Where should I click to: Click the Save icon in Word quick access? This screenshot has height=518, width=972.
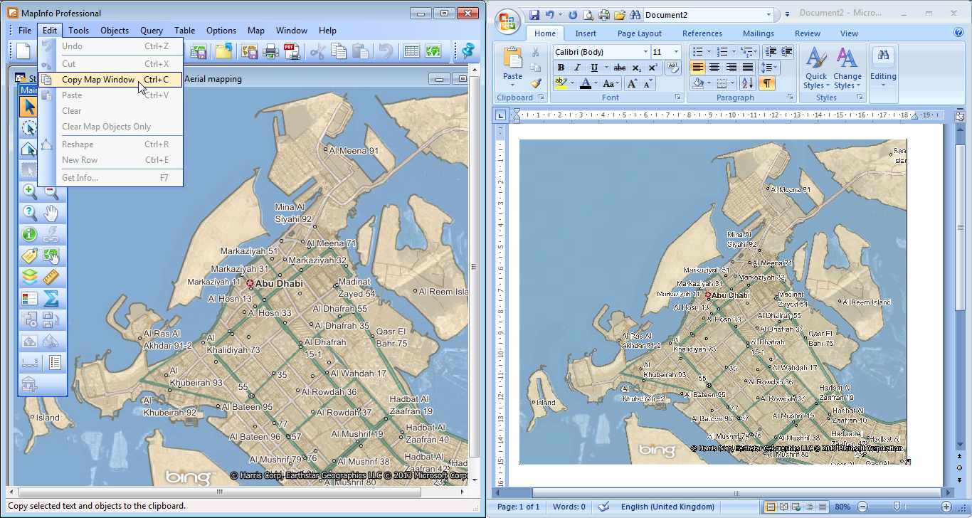pos(534,14)
